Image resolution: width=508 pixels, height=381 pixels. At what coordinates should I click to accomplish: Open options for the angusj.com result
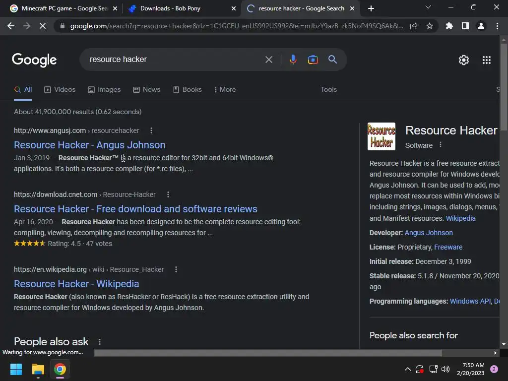pyautogui.click(x=151, y=130)
